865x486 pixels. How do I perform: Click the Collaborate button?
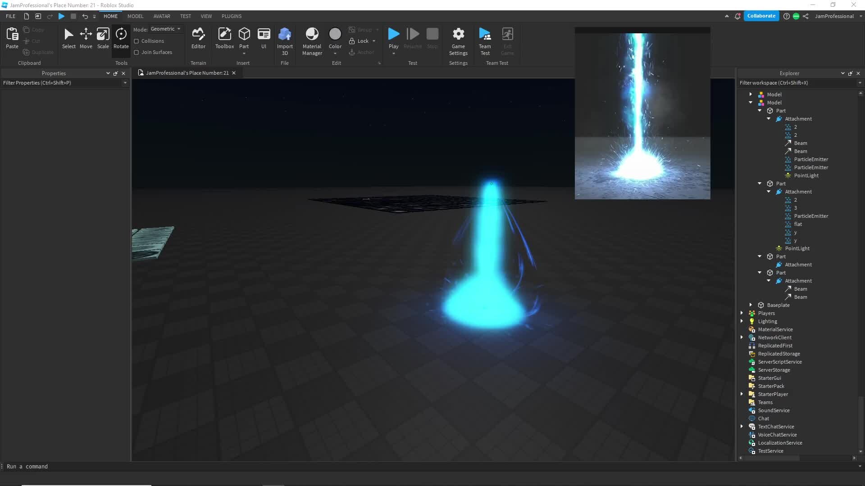[x=761, y=16]
